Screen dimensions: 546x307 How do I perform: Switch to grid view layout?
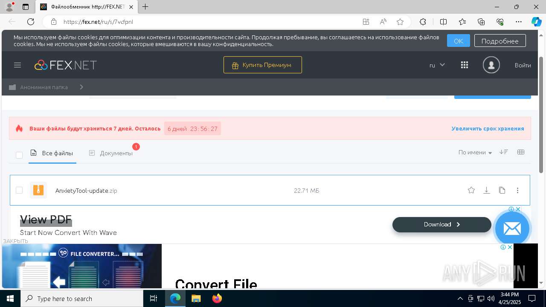[x=520, y=152]
